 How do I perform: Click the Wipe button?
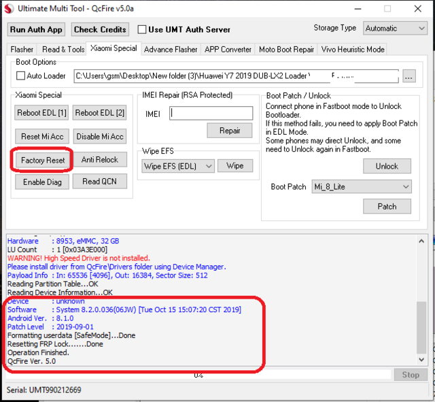pos(235,165)
